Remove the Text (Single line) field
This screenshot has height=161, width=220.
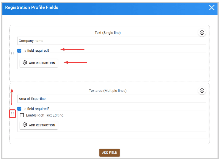(202, 33)
